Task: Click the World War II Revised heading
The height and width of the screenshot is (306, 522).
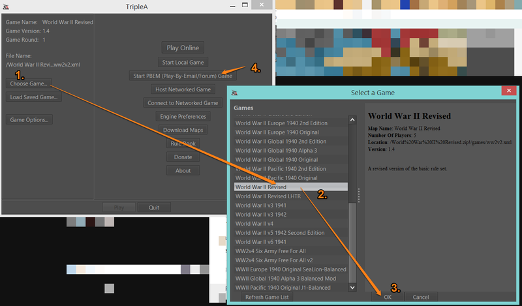Action: click(x=409, y=116)
